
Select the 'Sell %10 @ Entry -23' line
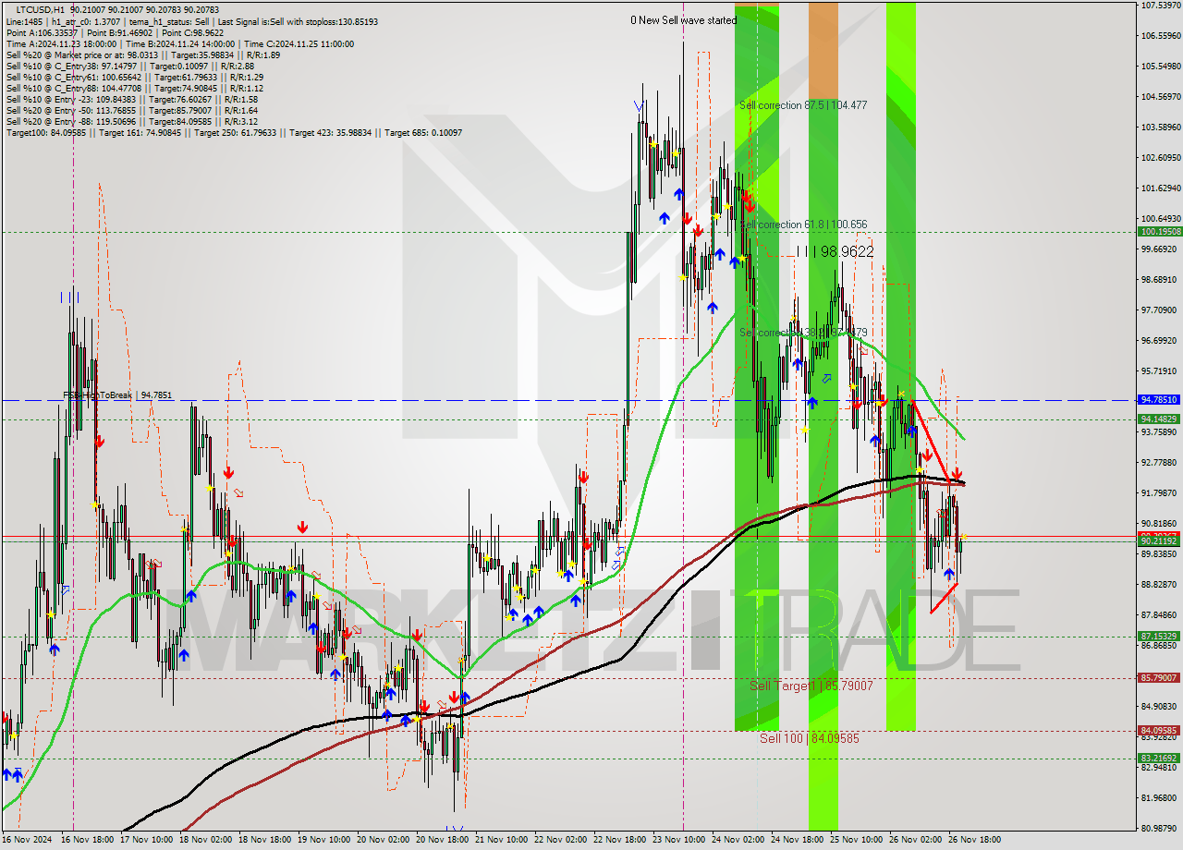[131, 99]
